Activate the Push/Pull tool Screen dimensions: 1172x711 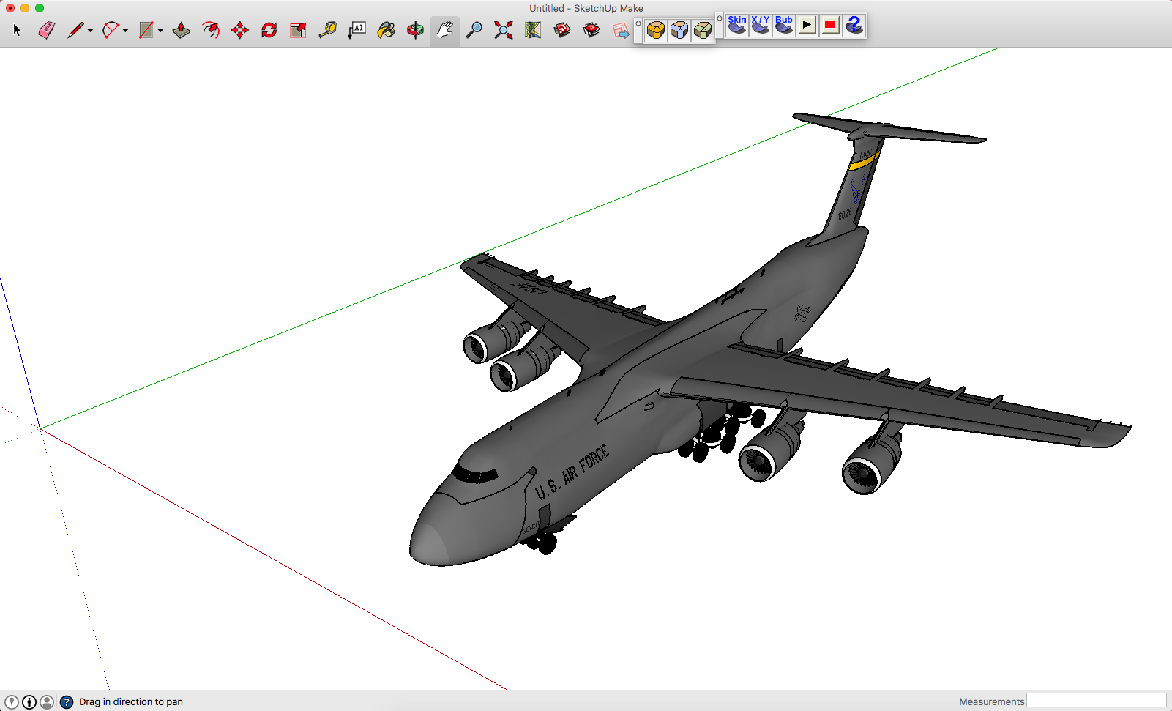click(x=182, y=30)
